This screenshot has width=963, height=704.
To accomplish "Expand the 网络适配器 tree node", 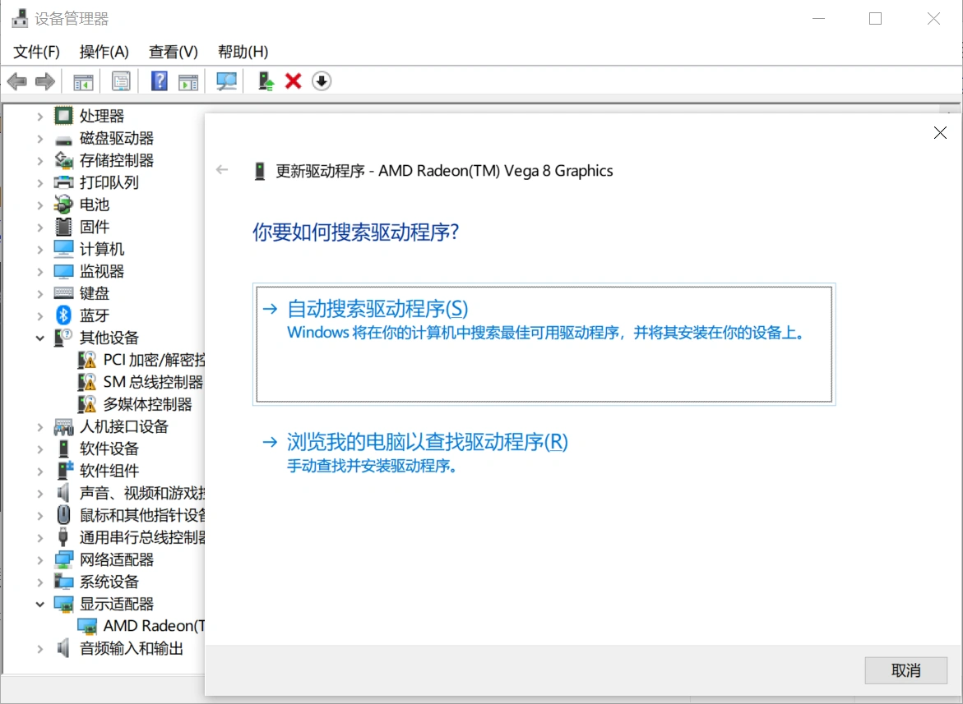I will click(40, 560).
